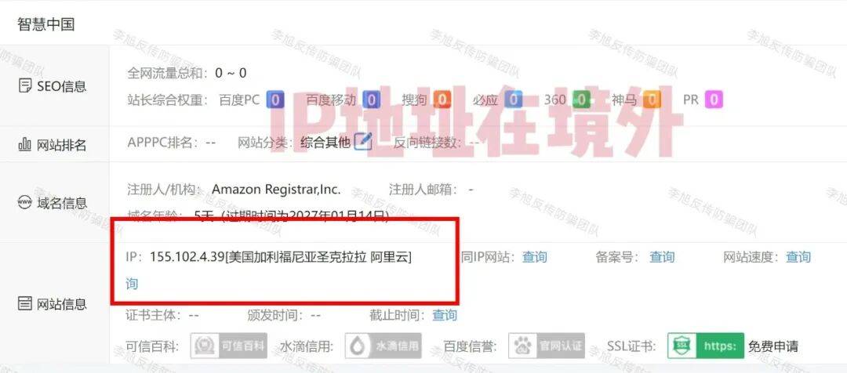847x373 pixels.
Task: Click the 必应 weight badge
Action: [x=514, y=100]
